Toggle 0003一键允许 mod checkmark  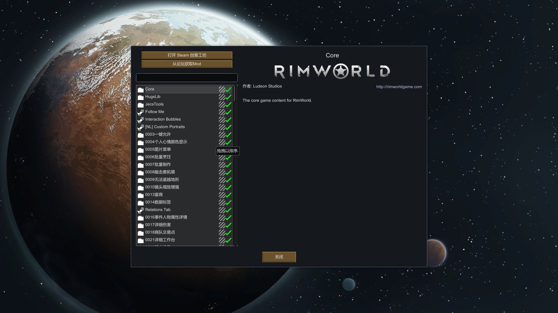pyautogui.click(x=229, y=135)
